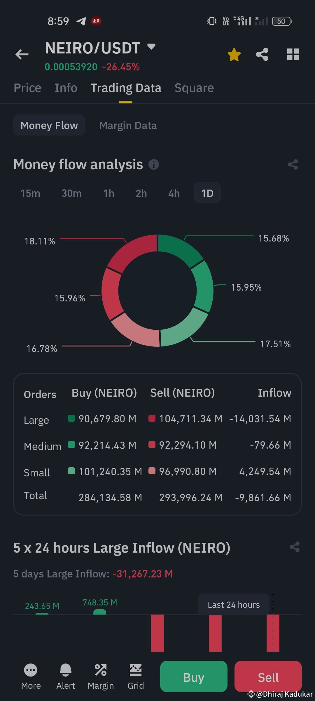Switch to the Price tab
This screenshot has height=701, width=315.
point(27,88)
